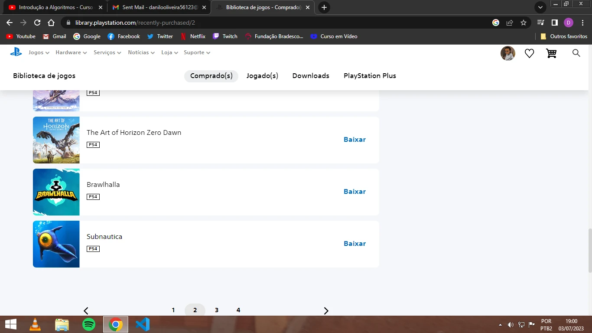Switch to the PlayStation Plus tab

point(370,76)
